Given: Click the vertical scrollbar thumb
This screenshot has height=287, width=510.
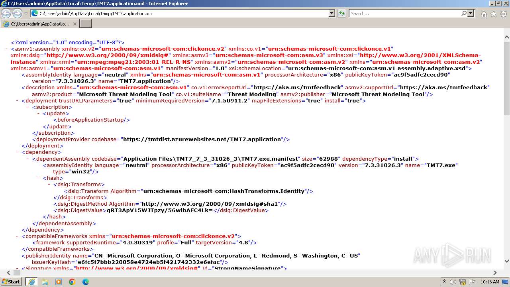Looking at the screenshot, I should tap(507, 79).
